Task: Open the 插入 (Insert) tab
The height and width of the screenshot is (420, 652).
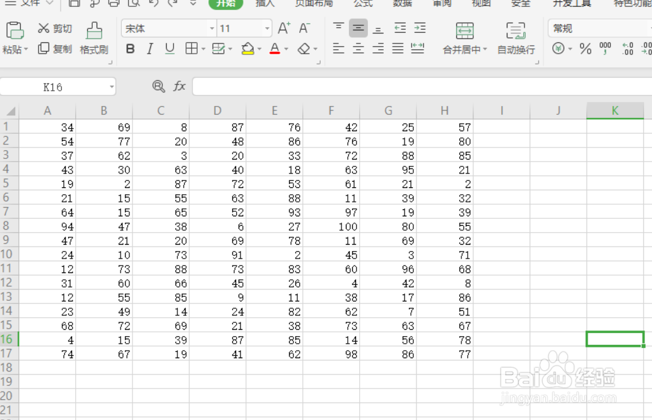Action: [x=265, y=3]
